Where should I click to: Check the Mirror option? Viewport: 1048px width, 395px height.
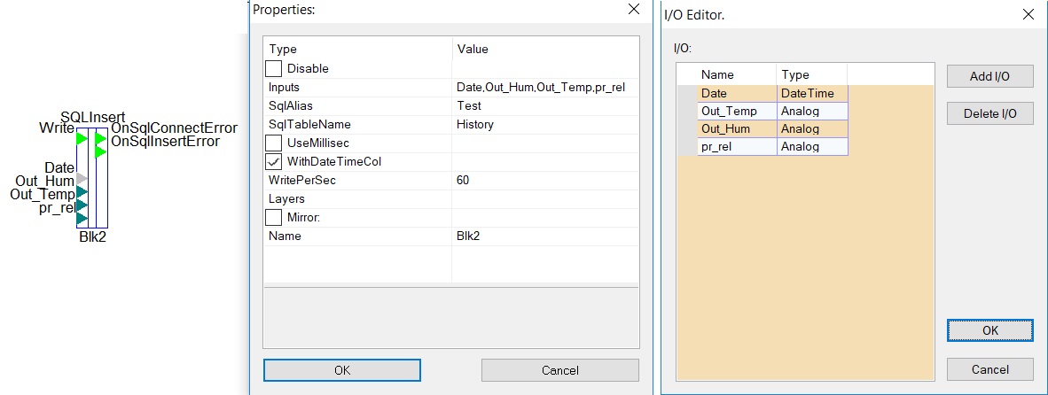click(x=273, y=218)
